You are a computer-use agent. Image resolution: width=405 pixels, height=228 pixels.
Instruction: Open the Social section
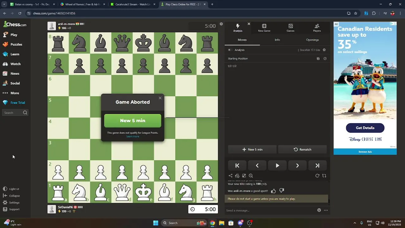point(11,83)
